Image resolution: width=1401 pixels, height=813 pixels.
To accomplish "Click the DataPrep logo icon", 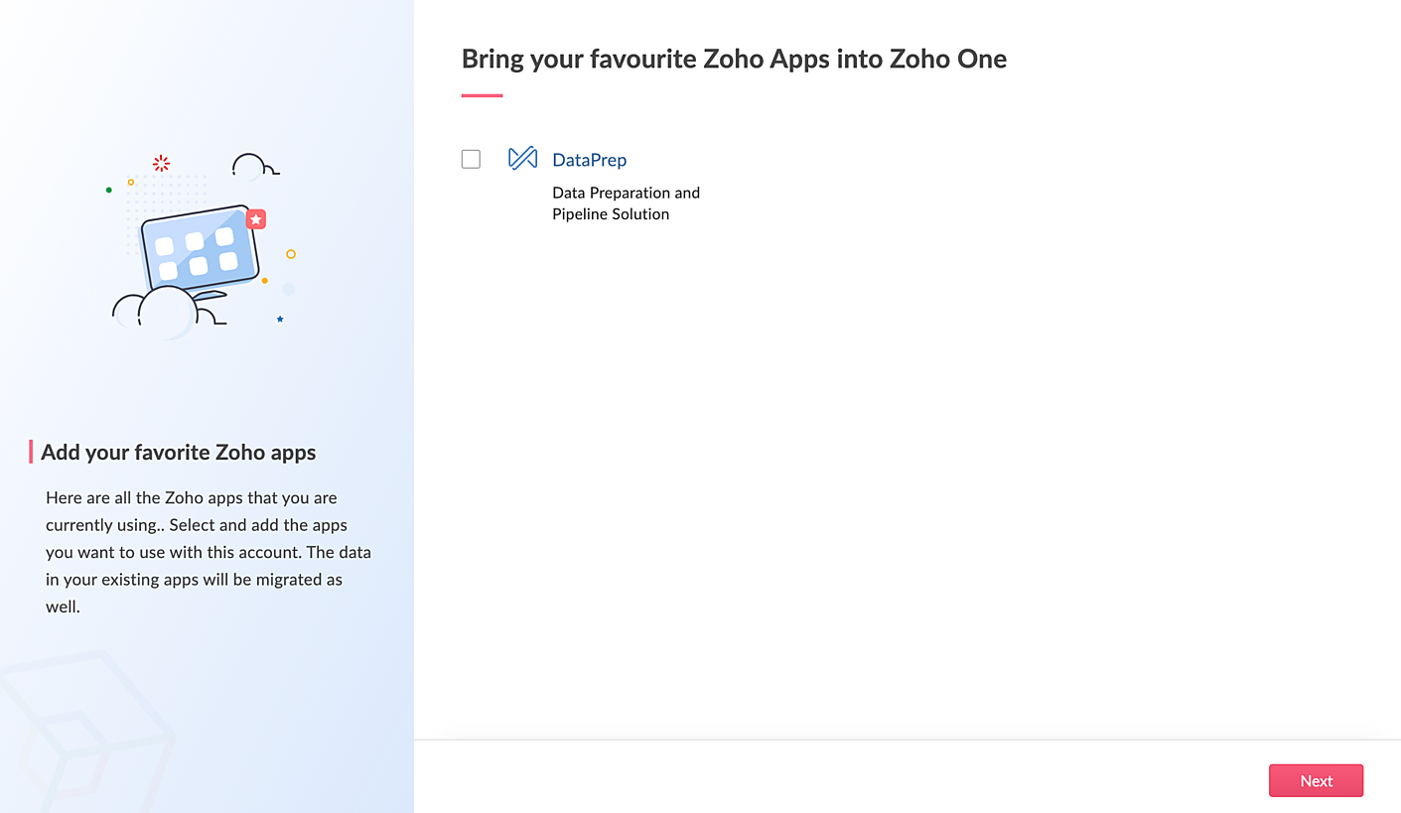I will [x=522, y=159].
